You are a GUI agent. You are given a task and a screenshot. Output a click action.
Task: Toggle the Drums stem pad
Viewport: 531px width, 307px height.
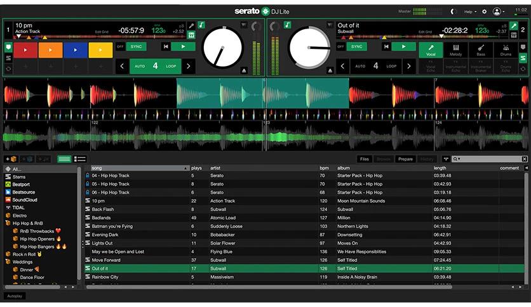[x=506, y=50]
